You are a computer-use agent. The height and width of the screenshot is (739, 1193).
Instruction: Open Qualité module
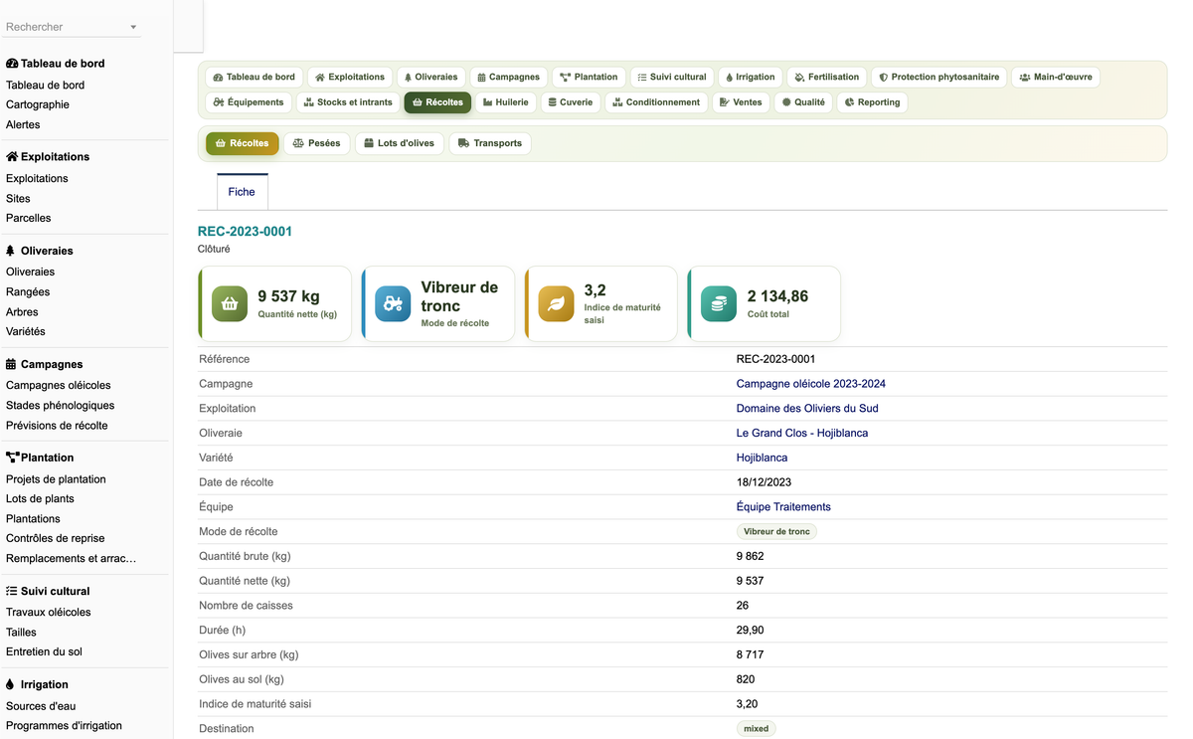803,101
